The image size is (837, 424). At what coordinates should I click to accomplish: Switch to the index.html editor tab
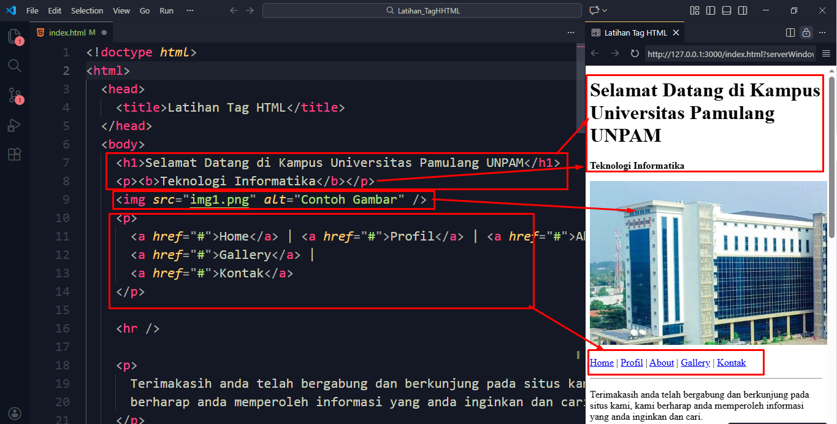pos(67,33)
